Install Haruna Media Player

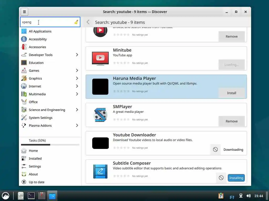point(232,93)
